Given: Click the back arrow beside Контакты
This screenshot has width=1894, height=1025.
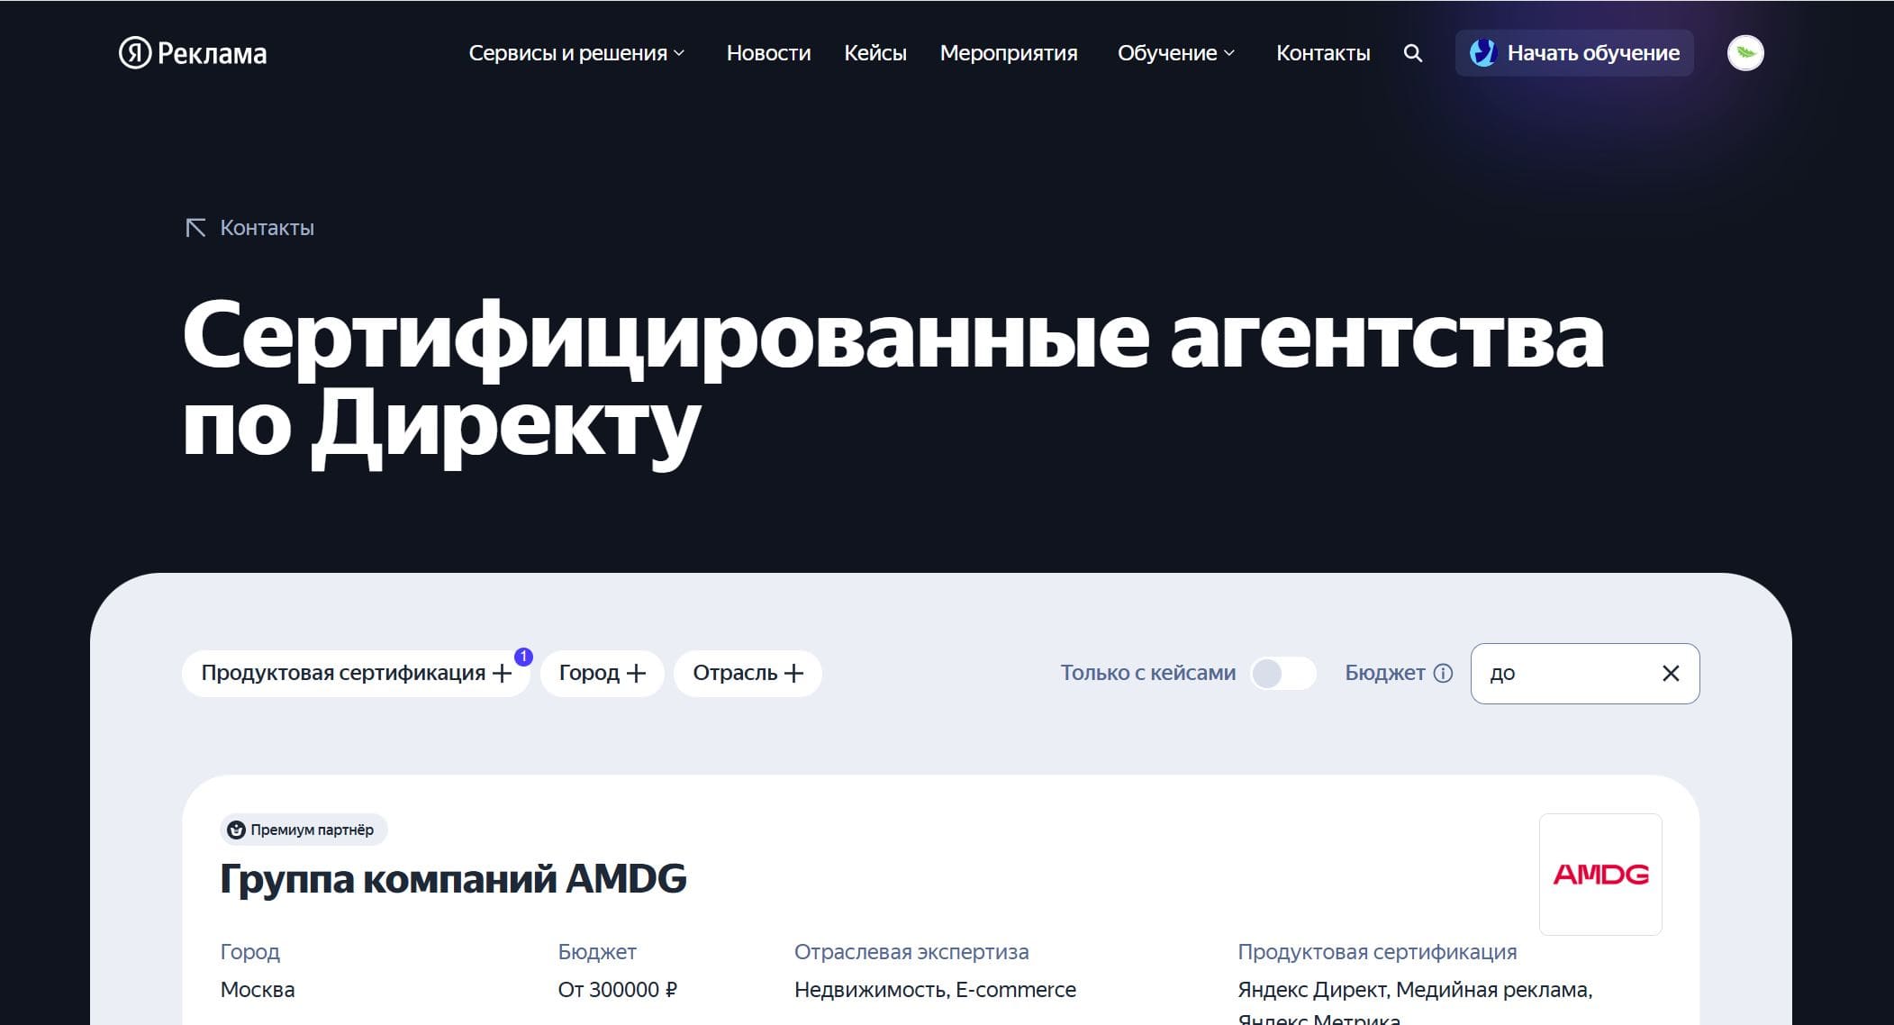Looking at the screenshot, I should [195, 228].
